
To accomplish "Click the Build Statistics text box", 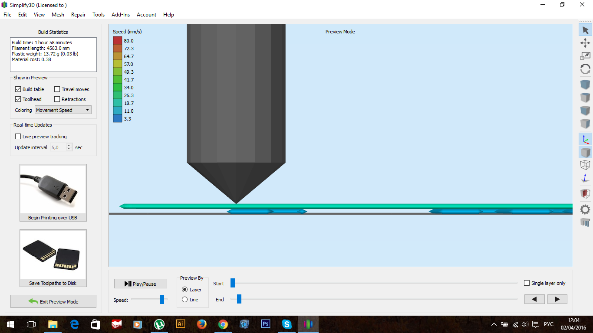I will [53, 55].
